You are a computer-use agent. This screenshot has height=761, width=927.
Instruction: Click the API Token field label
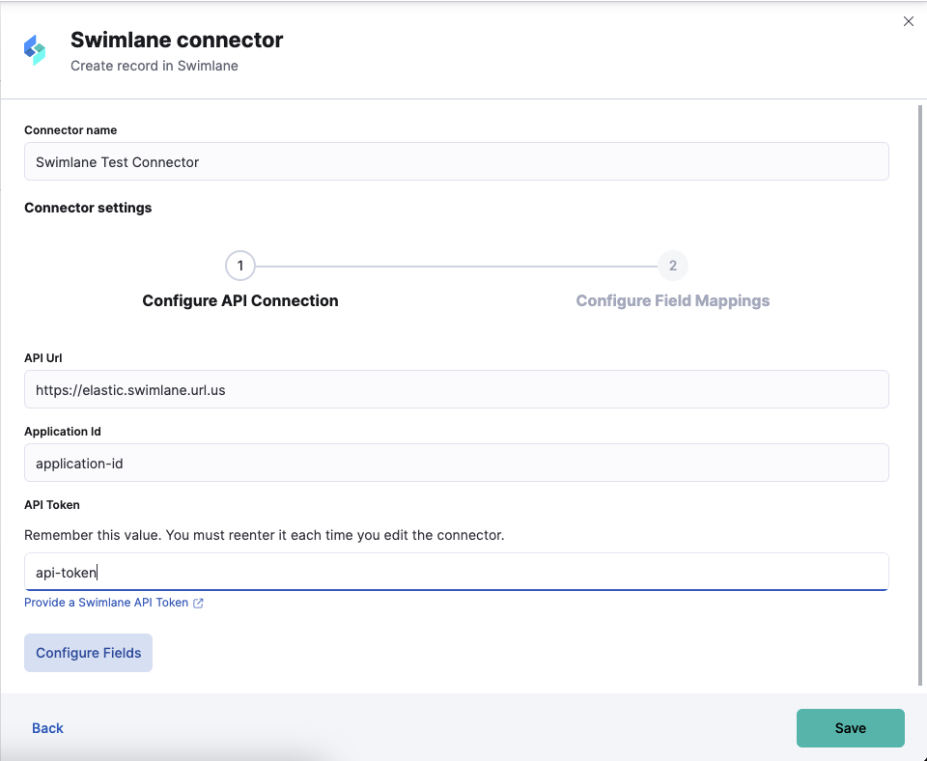tap(52, 505)
